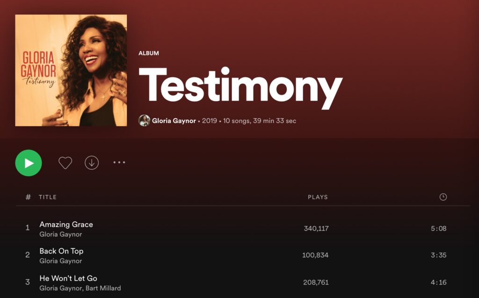Click the PLAYS column header
The image size is (479, 298).
[318, 197]
